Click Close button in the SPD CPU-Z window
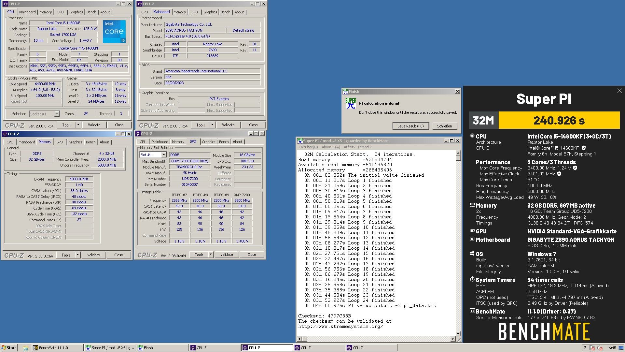Image resolution: width=625 pixels, height=352 pixels. [x=252, y=255]
